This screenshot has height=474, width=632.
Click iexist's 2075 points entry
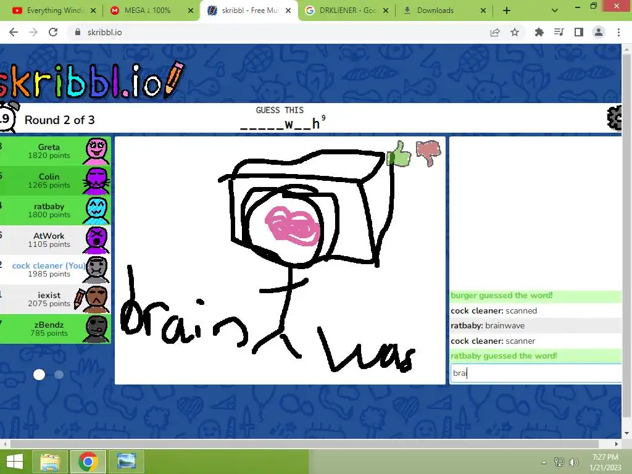coord(55,299)
